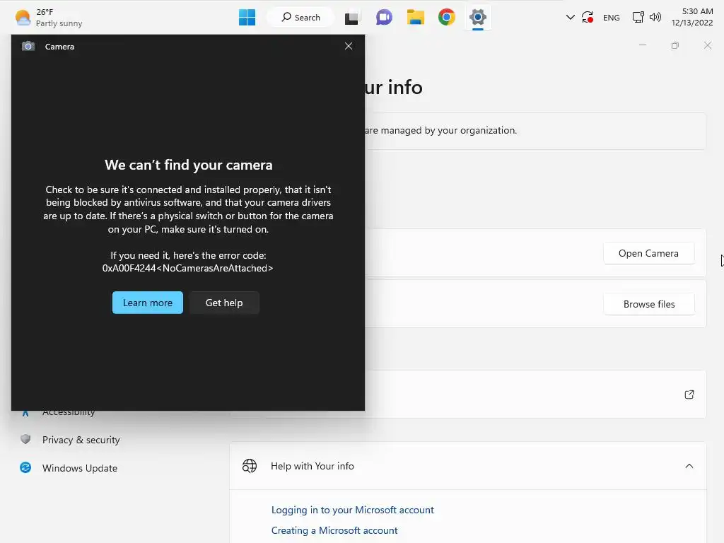
Task: Click the Settings gear taskbar icon
Action: [x=478, y=18]
